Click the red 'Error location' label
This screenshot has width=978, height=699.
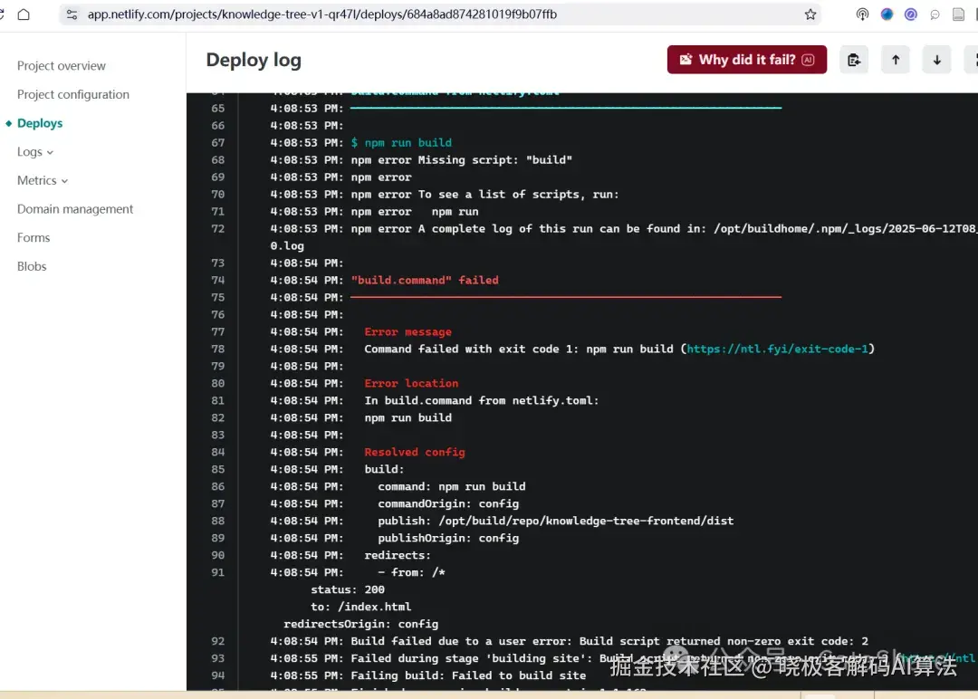coord(411,383)
